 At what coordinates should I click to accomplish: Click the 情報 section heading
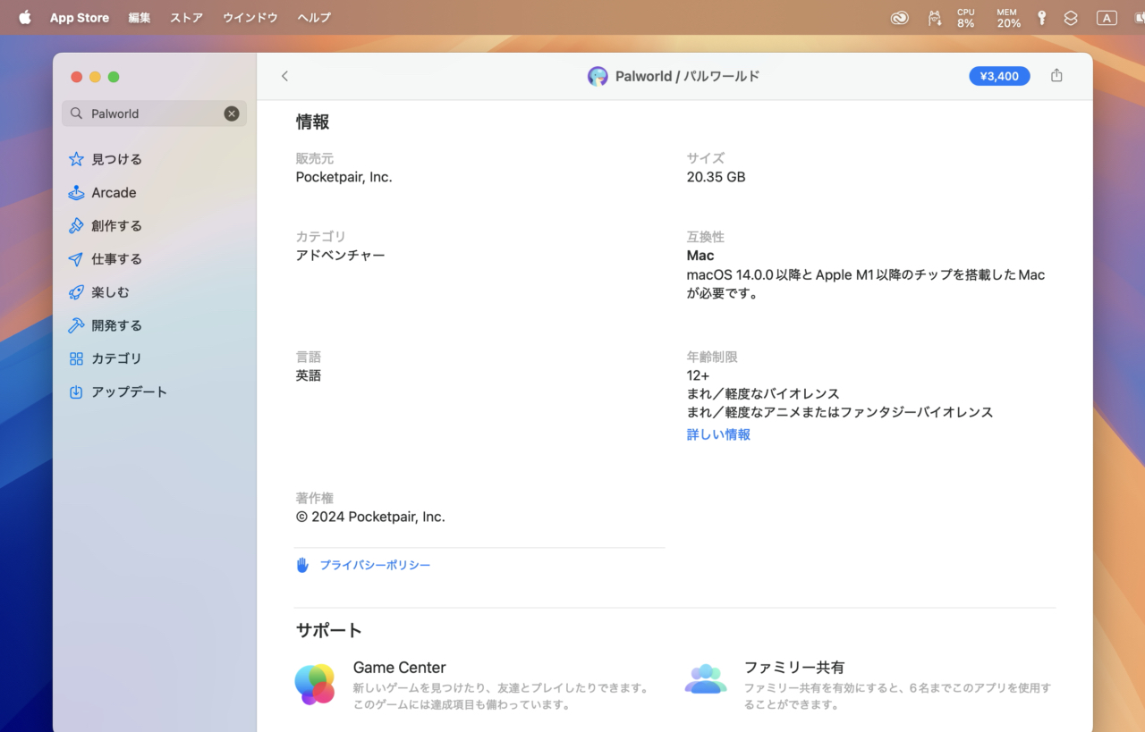tap(313, 122)
